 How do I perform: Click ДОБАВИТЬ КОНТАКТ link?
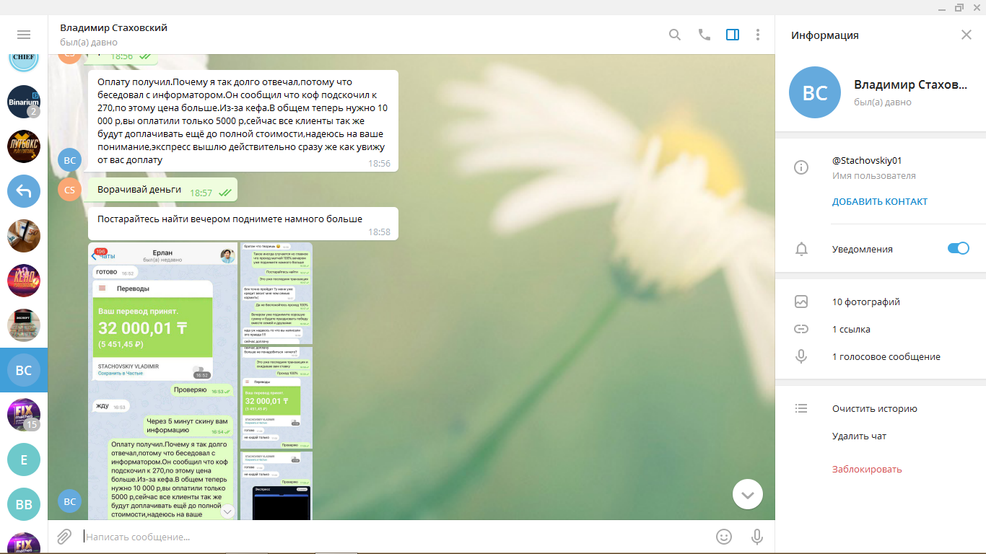pos(880,202)
